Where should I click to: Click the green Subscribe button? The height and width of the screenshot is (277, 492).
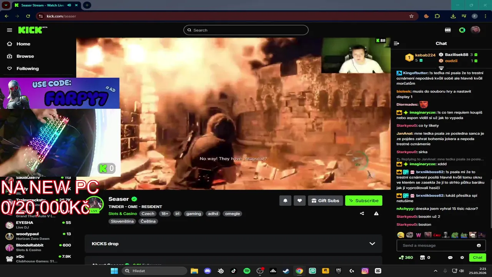364,200
